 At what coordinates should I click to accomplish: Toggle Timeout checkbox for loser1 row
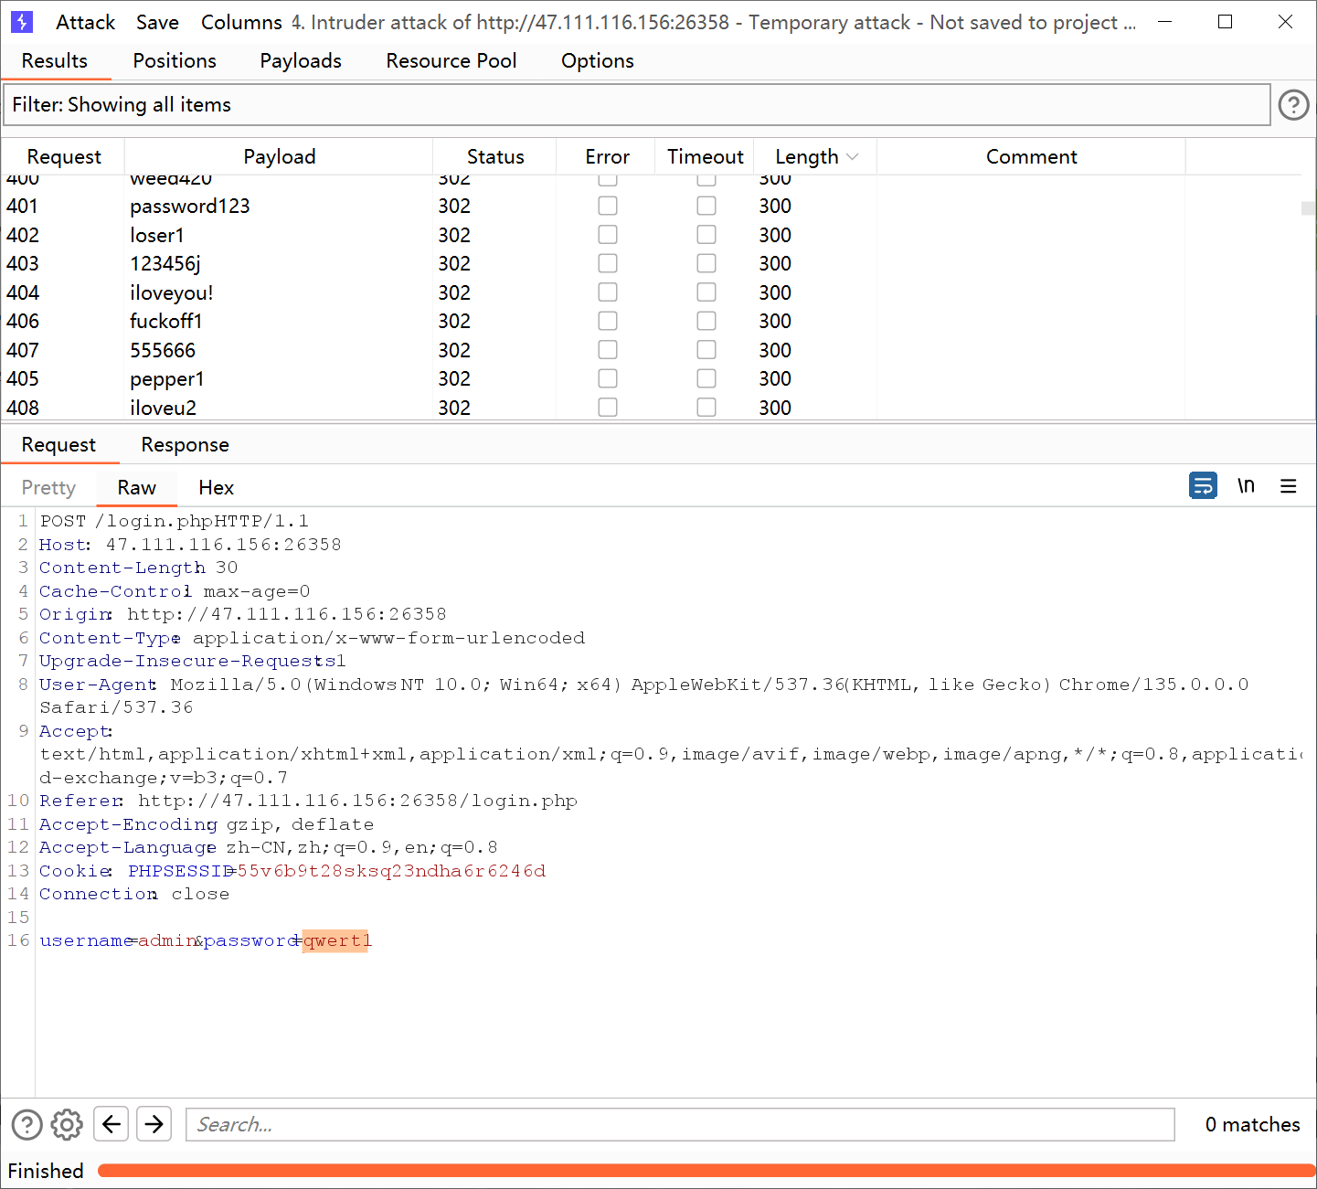coord(706,235)
